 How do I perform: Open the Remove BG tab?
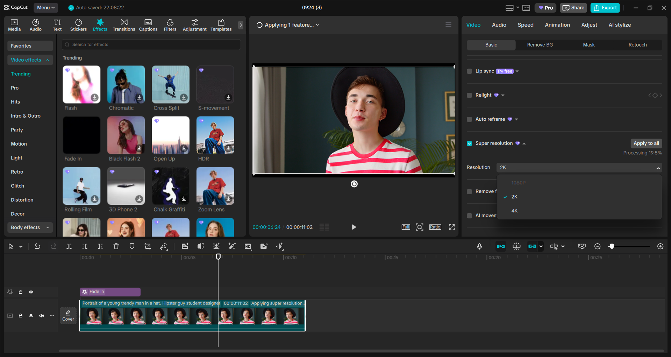pos(540,45)
